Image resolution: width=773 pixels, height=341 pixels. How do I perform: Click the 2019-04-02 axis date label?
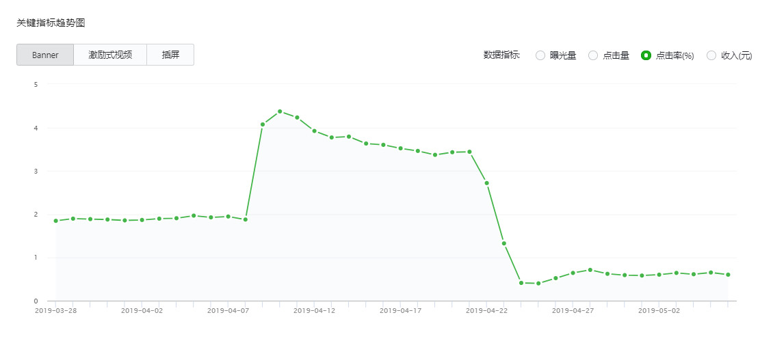point(142,311)
